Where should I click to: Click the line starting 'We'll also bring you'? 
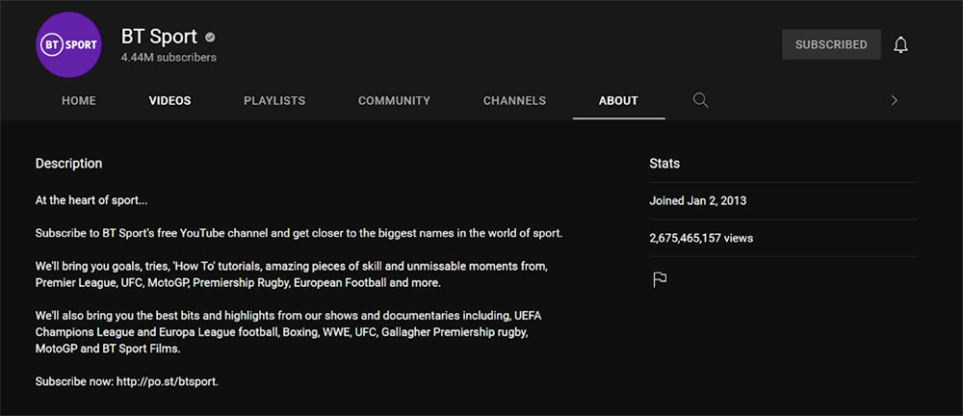tap(289, 316)
